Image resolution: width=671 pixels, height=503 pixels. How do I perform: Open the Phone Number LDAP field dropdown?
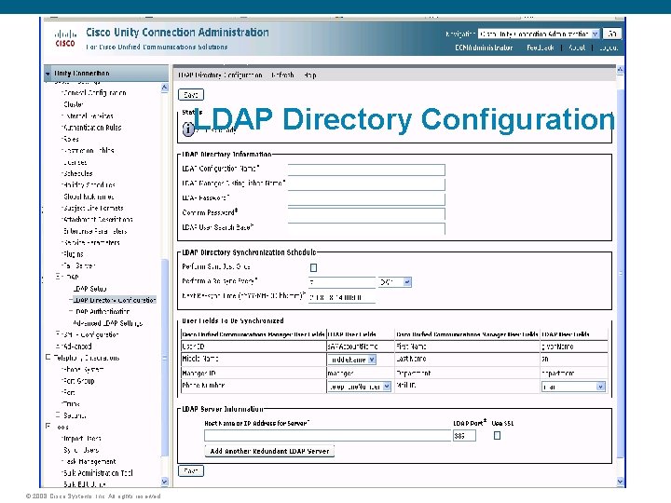[x=360, y=387]
